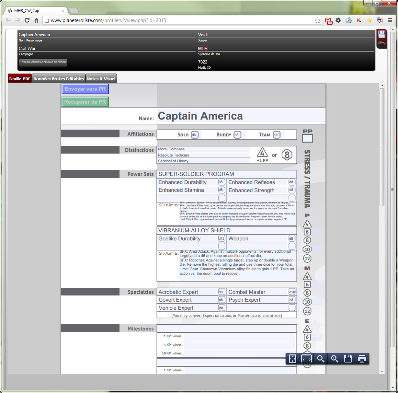The height and width of the screenshot is (393, 398).
Task: Click the PDF viewer scroll down arrow
Action: pos(382,371)
